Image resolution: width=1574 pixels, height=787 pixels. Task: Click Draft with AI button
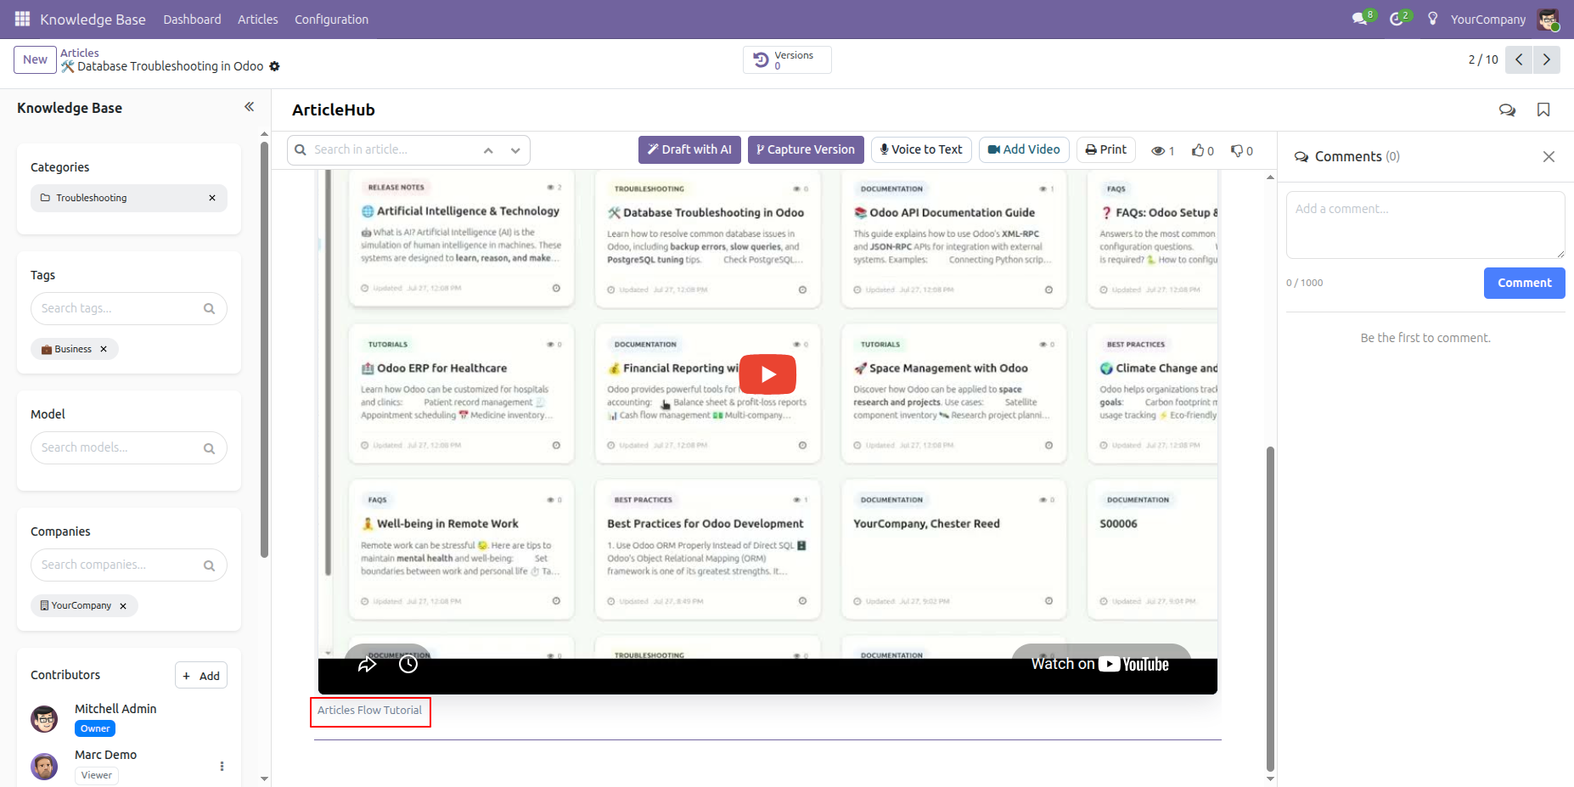coord(689,149)
